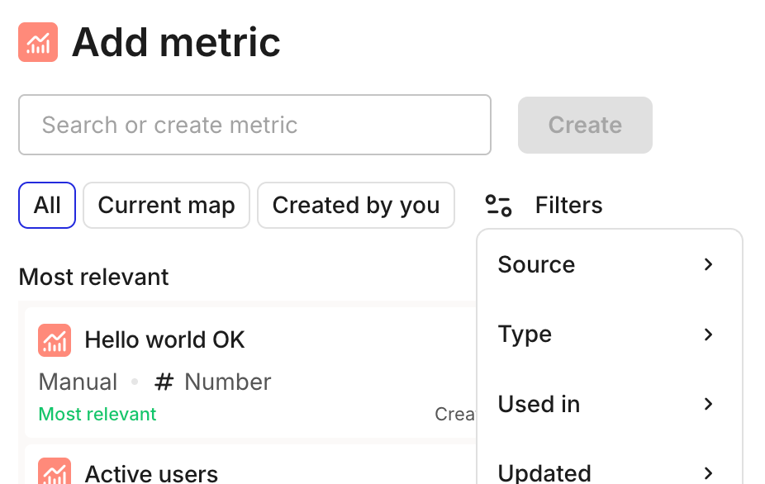Select the Hello world OK metric title

(164, 339)
